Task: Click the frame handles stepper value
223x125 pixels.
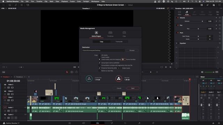Action: click(123, 59)
